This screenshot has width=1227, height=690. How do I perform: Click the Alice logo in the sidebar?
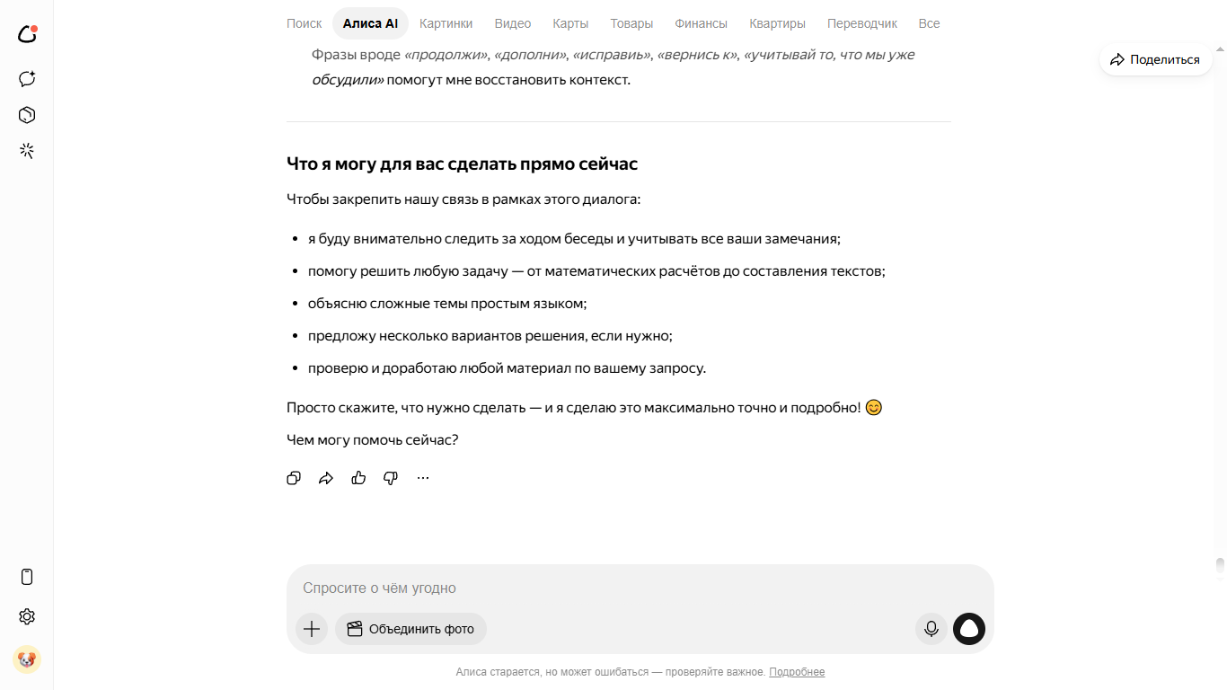point(27,34)
